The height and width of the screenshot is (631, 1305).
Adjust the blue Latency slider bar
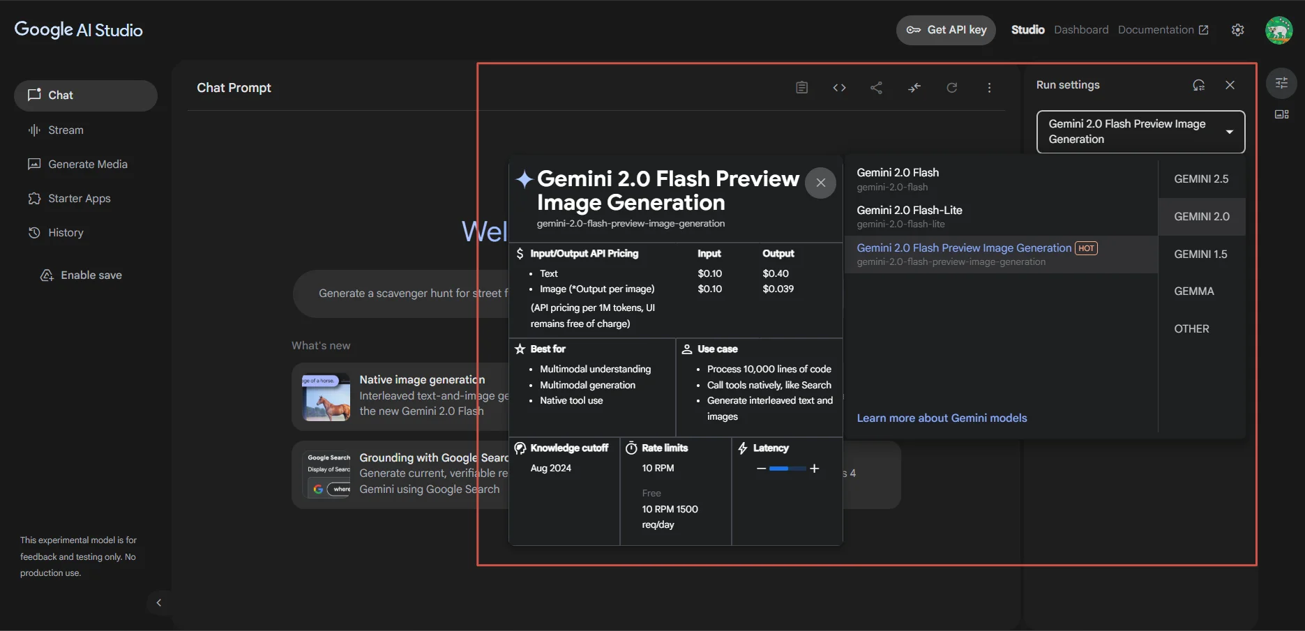pyautogui.click(x=787, y=469)
